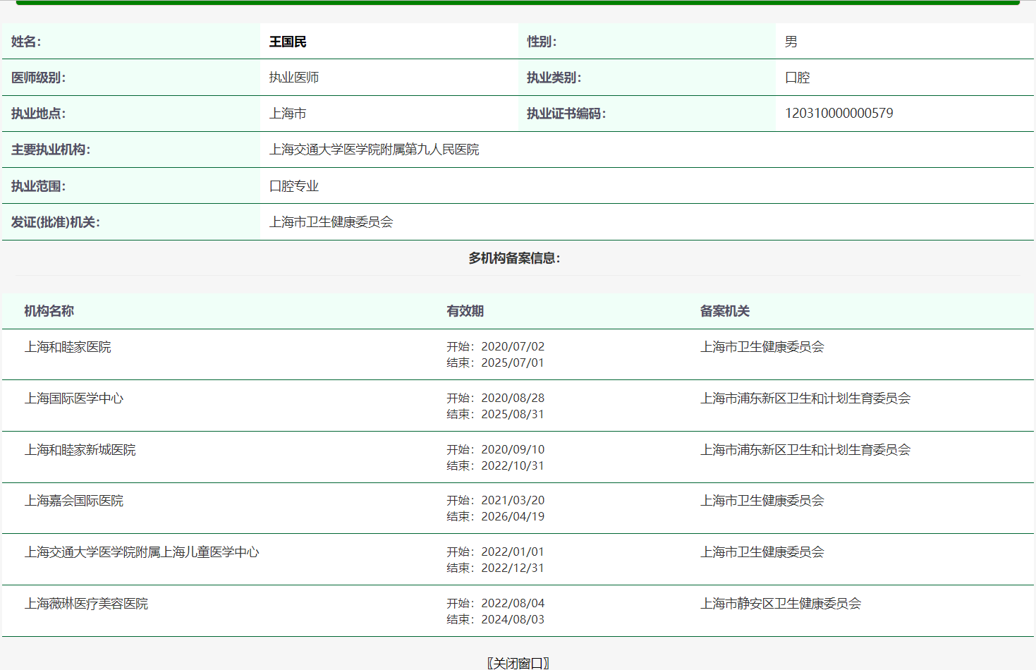Click the 姓名 field label
Image resolution: width=1036 pixels, height=670 pixels.
[26, 42]
